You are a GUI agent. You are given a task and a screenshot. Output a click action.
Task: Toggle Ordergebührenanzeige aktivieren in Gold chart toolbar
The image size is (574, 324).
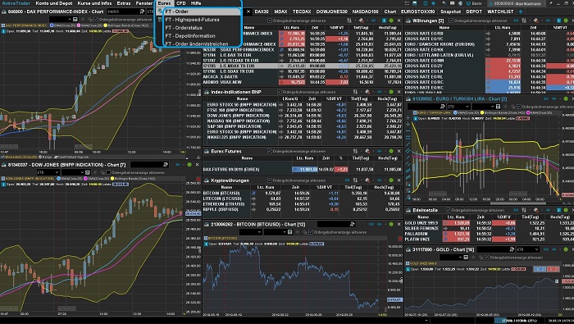(x=487, y=258)
